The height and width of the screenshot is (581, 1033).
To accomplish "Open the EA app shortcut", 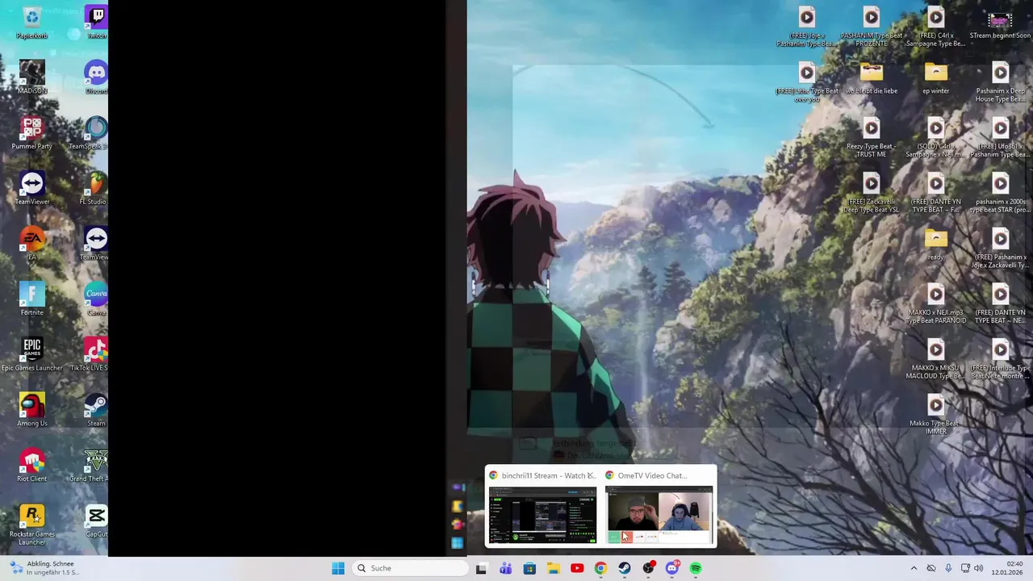I will coord(32,243).
